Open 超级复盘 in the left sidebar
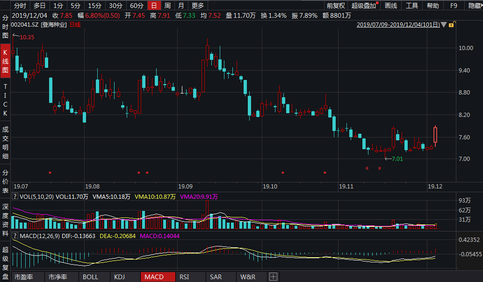Image resolution: width=483 pixels, height=282 pixels. pos(5,263)
